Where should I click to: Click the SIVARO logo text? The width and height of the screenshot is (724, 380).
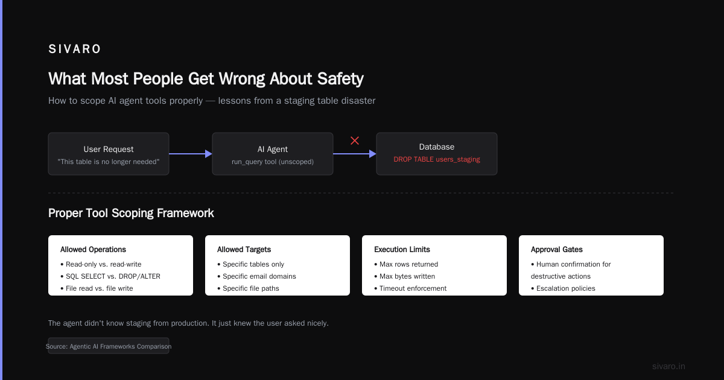tap(75, 49)
